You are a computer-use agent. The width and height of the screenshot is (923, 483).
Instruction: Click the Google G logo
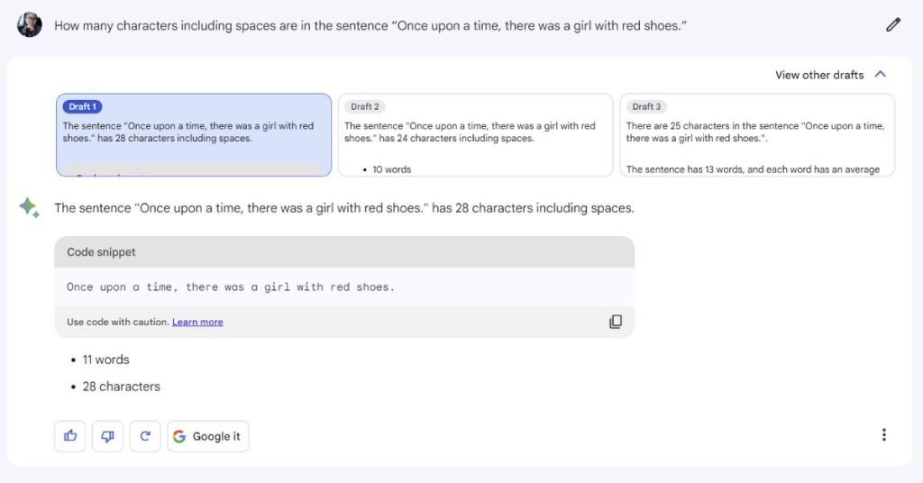(x=179, y=436)
